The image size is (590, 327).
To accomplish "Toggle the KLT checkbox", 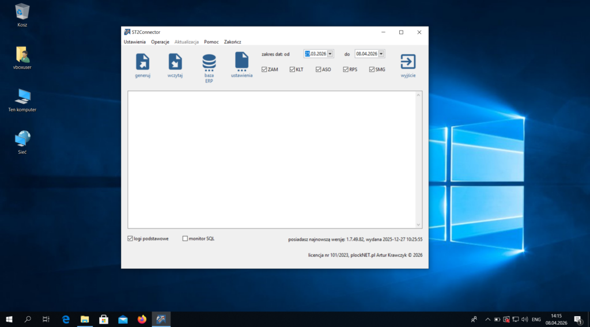I will pos(292,70).
